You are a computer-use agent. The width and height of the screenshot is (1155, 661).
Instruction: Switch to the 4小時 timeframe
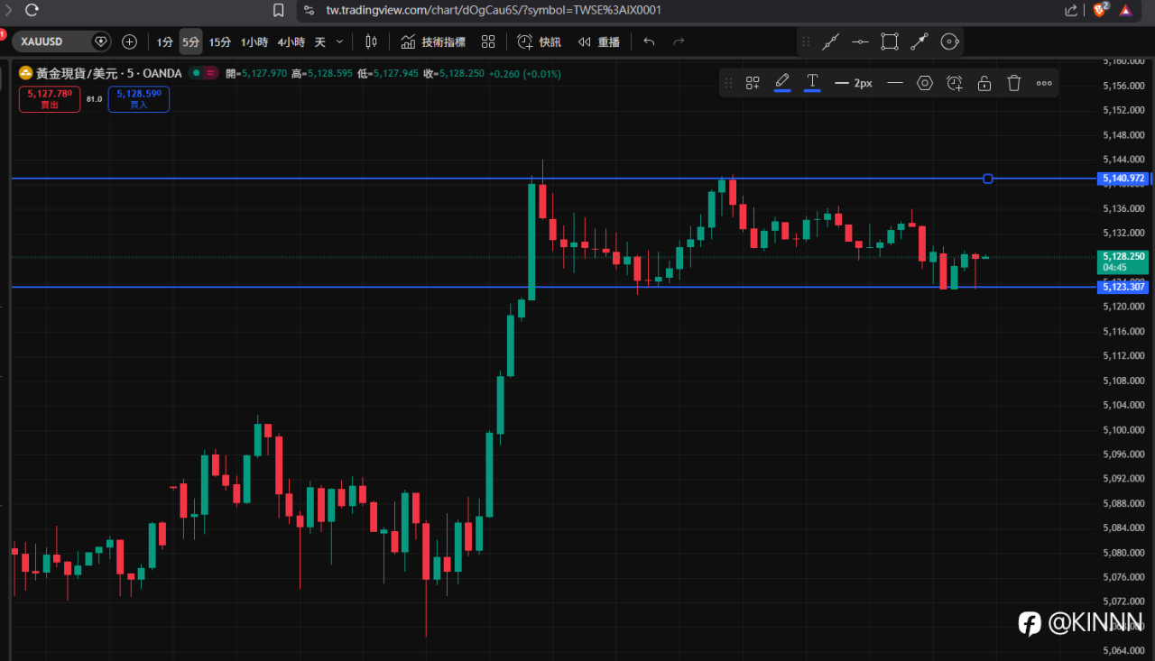[291, 41]
